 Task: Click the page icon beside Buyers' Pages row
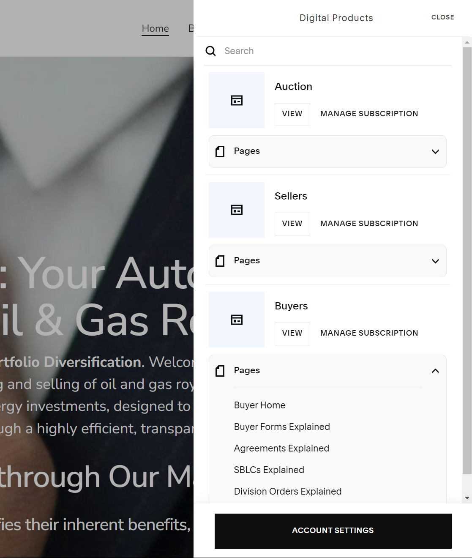[220, 371]
